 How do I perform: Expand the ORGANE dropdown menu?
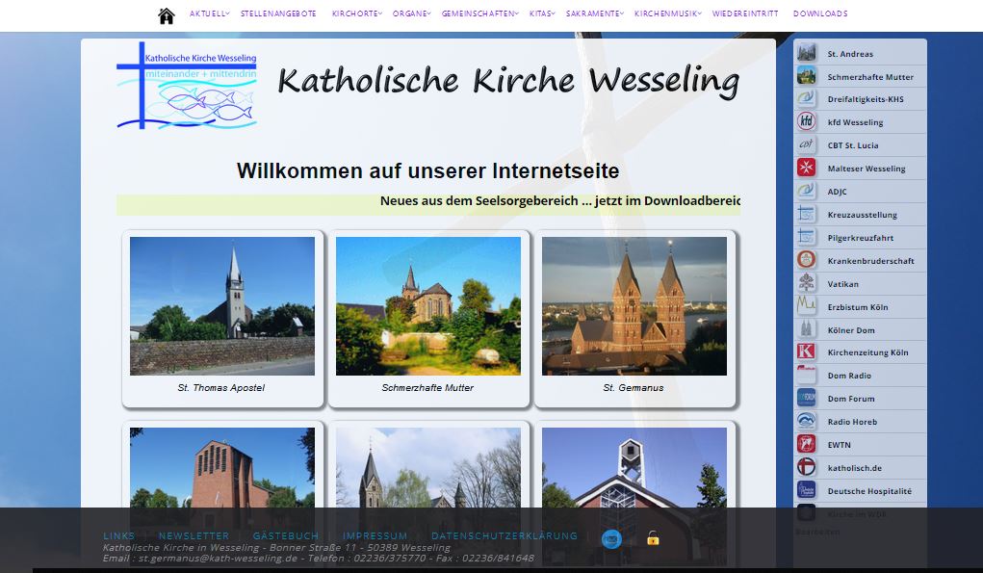pos(411,13)
